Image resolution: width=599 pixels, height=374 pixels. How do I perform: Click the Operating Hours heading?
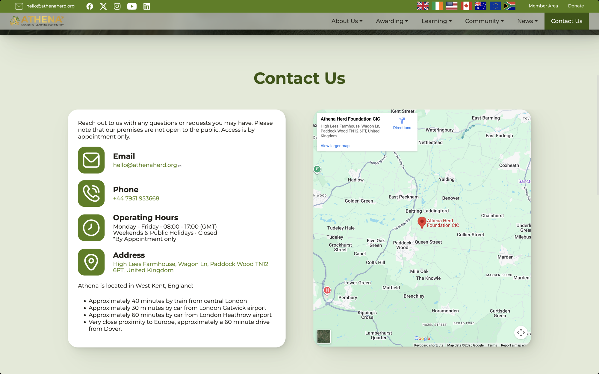click(146, 218)
